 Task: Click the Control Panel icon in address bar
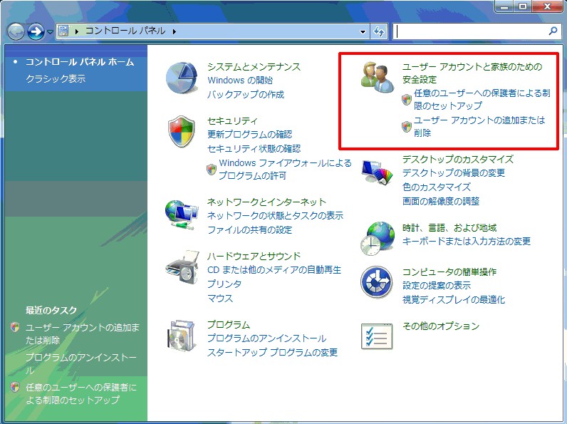(63, 31)
